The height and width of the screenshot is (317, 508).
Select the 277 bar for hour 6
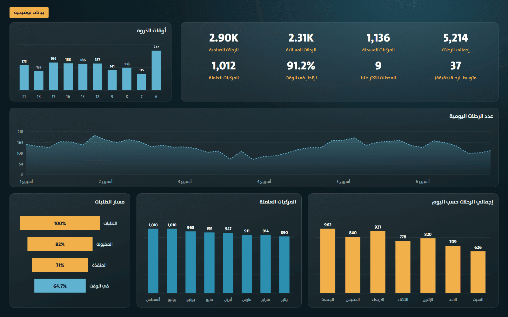point(156,70)
